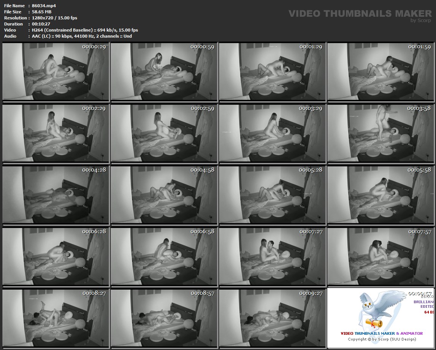
Task: Click the 00:09:57 timestamp on the last tile
Action: pos(420,294)
